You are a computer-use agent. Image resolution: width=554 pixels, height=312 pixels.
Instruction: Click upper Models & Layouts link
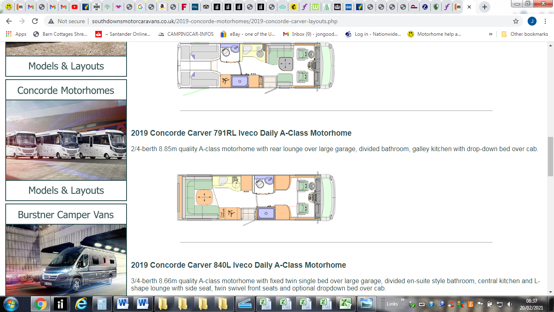coord(66,66)
